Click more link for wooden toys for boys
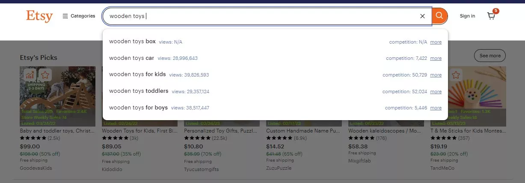525x183 pixels. tap(436, 108)
